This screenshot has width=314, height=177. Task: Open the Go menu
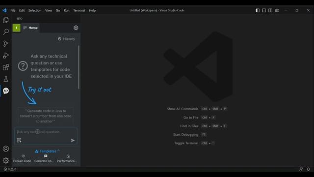click(x=58, y=10)
